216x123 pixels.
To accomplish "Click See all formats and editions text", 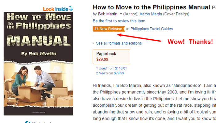I will (119, 43).
